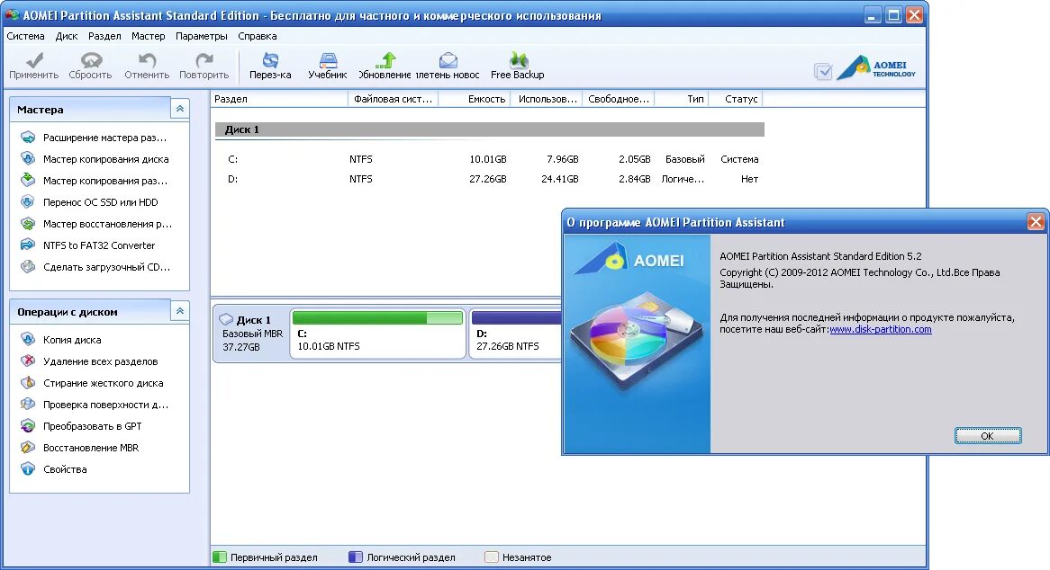This screenshot has width=1050, height=570.
Task: Click the blue Логический раздел legend swatch
Action: (x=356, y=557)
